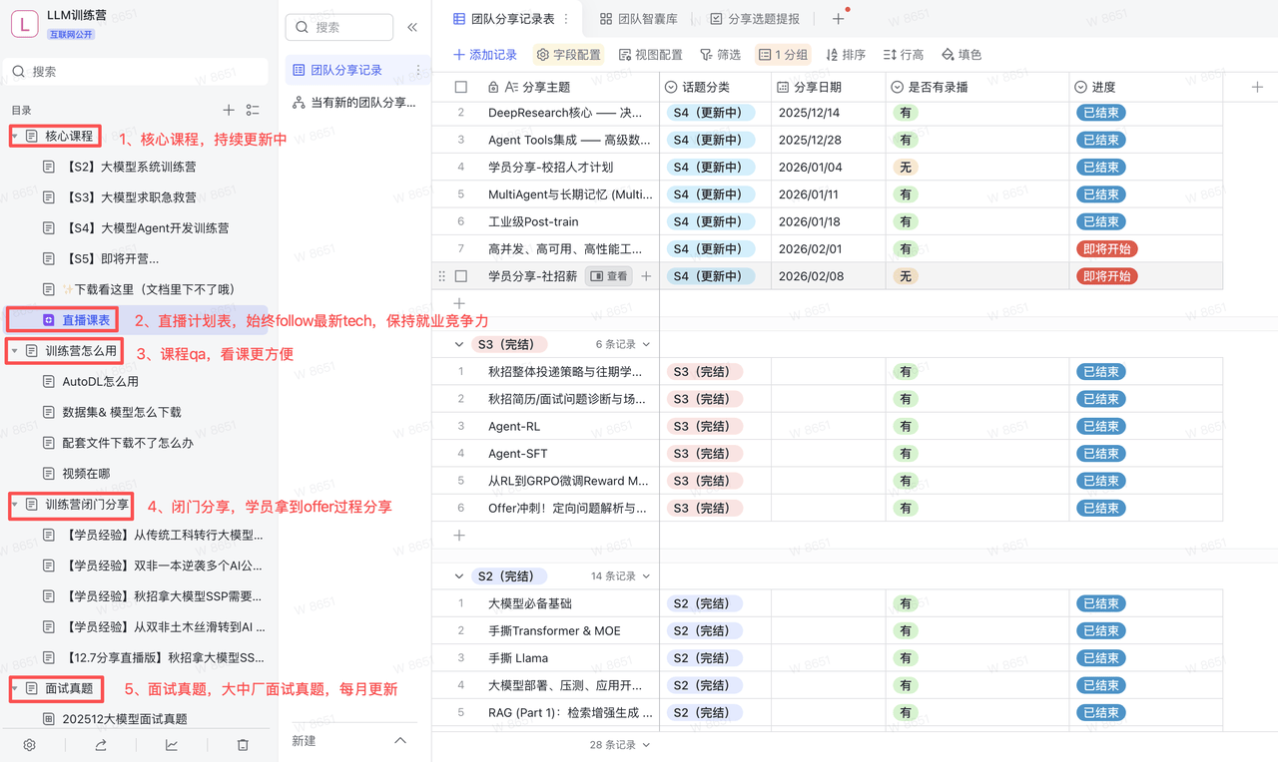Switch to the 团队智囊库 tab
Screen dimensions: 1278x762
(x=639, y=19)
